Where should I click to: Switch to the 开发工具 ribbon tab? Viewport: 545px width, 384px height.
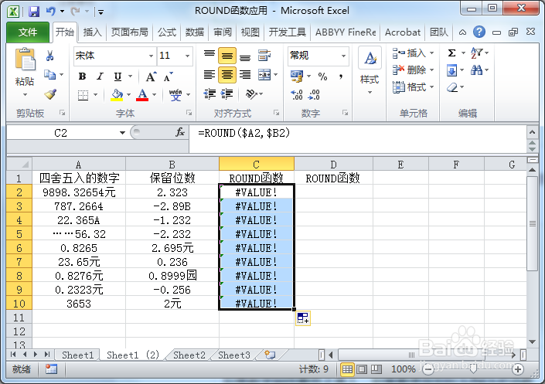pos(287,32)
